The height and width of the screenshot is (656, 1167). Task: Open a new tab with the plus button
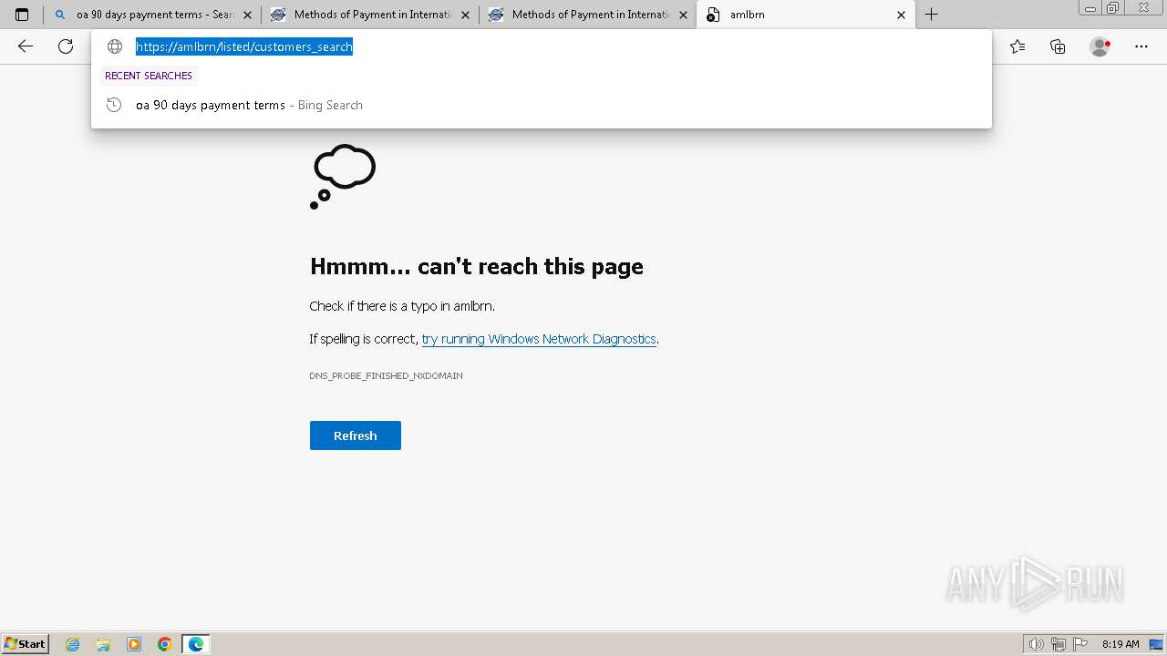931,15
